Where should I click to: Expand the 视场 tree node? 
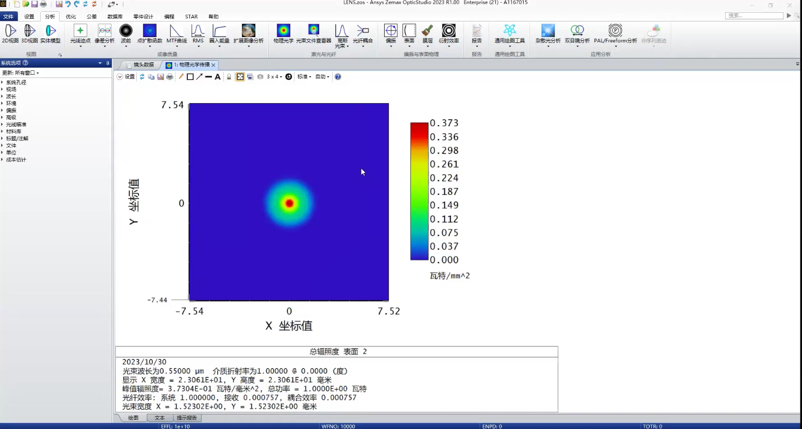coord(2,89)
